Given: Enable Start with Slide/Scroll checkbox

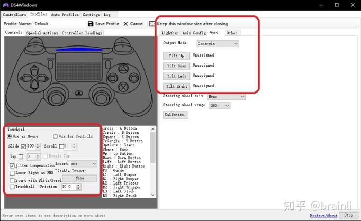Looking at the screenshot, I should click(x=12, y=180).
